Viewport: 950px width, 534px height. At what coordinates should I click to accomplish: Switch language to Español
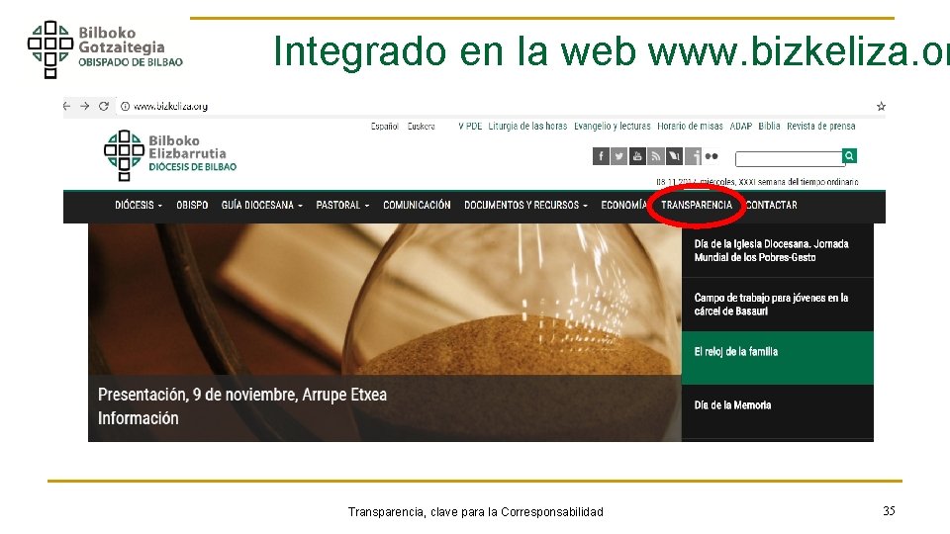[x=385, y=127]
